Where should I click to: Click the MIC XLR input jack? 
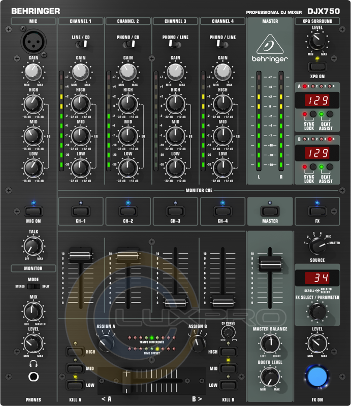tap(33, 42)
